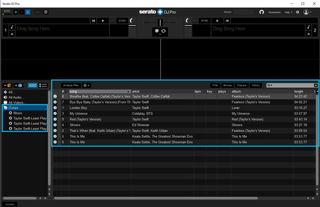The height and width of the screenshot is (207, 320).
Task: Play deck 1
Action: pyautogui.click(x=103, y=21)
